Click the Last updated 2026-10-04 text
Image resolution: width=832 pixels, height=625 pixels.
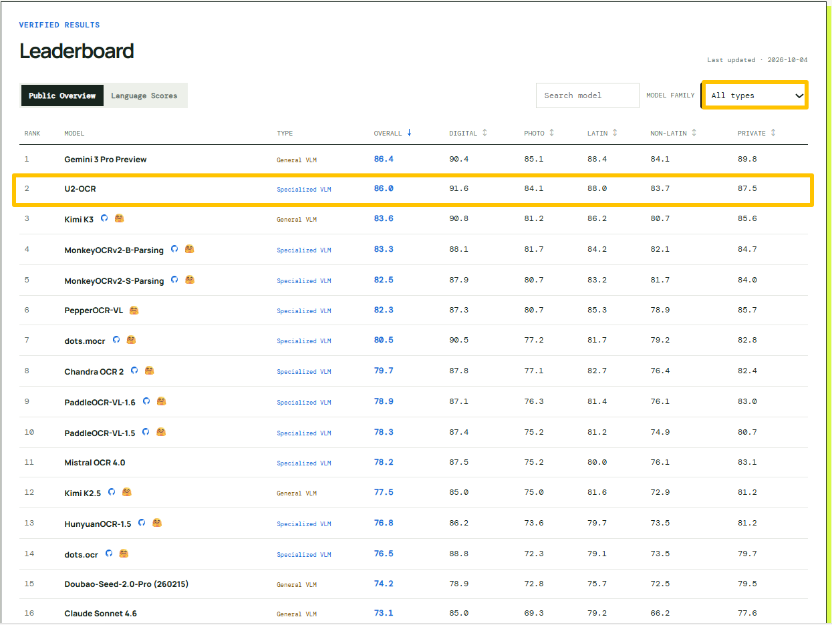click(x=757, y=60)
